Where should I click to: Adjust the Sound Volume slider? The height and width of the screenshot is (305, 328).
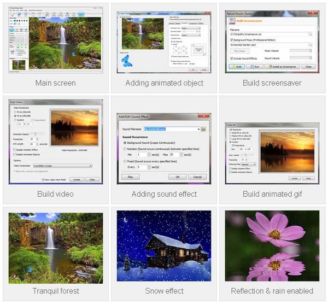pos(301,58)
